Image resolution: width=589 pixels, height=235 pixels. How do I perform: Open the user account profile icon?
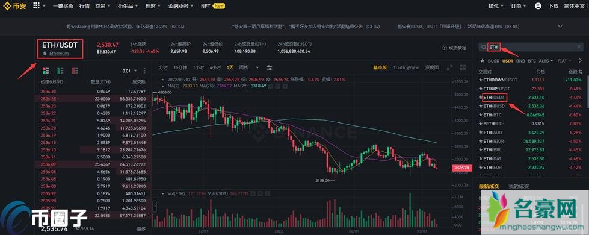(x=538, y=6)
